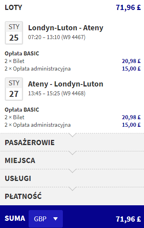The image size is (144, 228).
Task: Click flight time 07:20 – 13:10 (W9 4467)
Action: tap(57, 37)
